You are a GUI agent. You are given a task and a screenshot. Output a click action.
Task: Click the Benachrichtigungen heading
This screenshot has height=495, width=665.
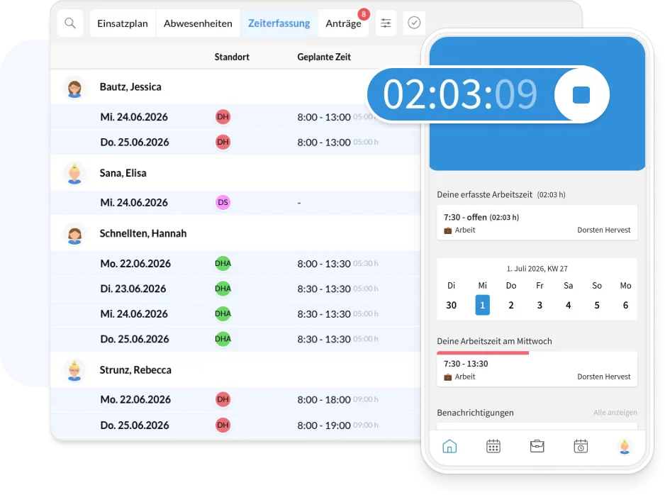click(475, 413)
